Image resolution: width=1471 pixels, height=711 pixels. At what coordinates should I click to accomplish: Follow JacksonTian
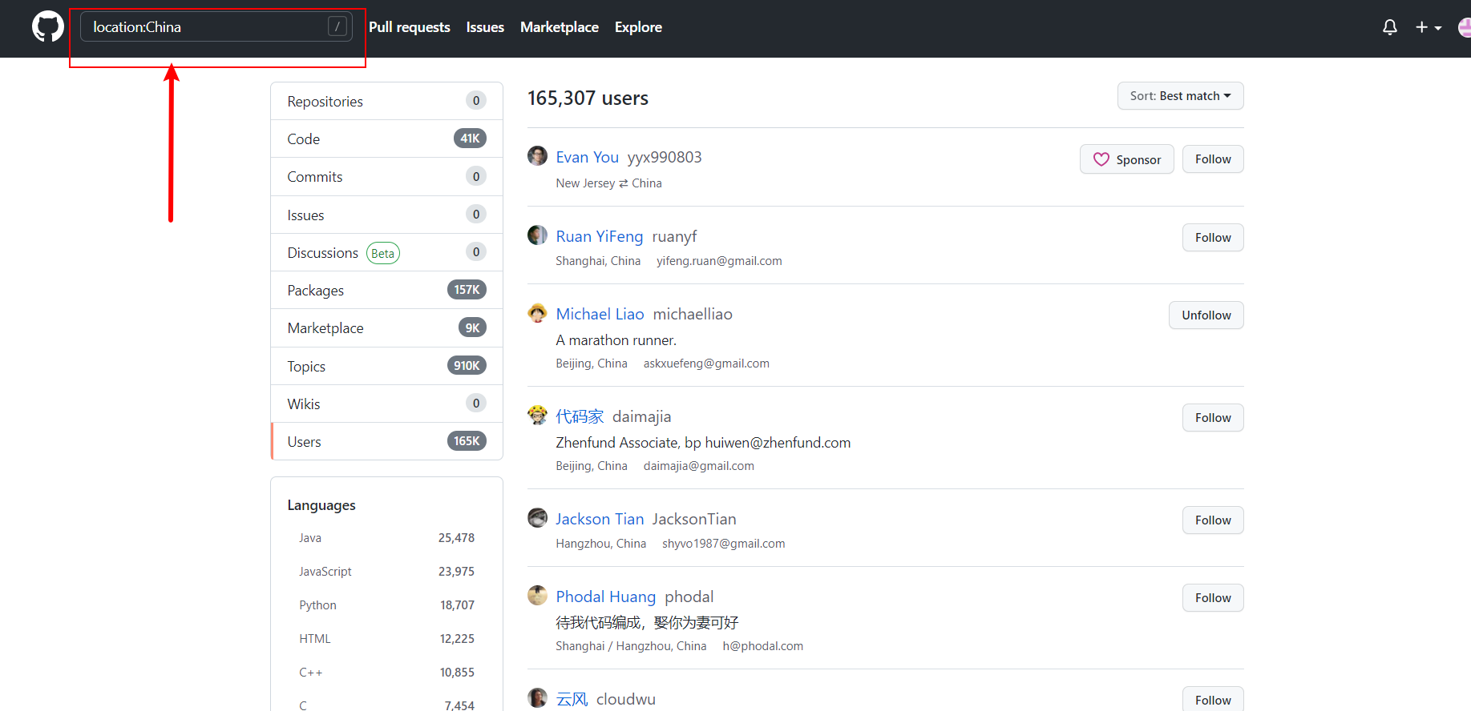point(1213,520)
